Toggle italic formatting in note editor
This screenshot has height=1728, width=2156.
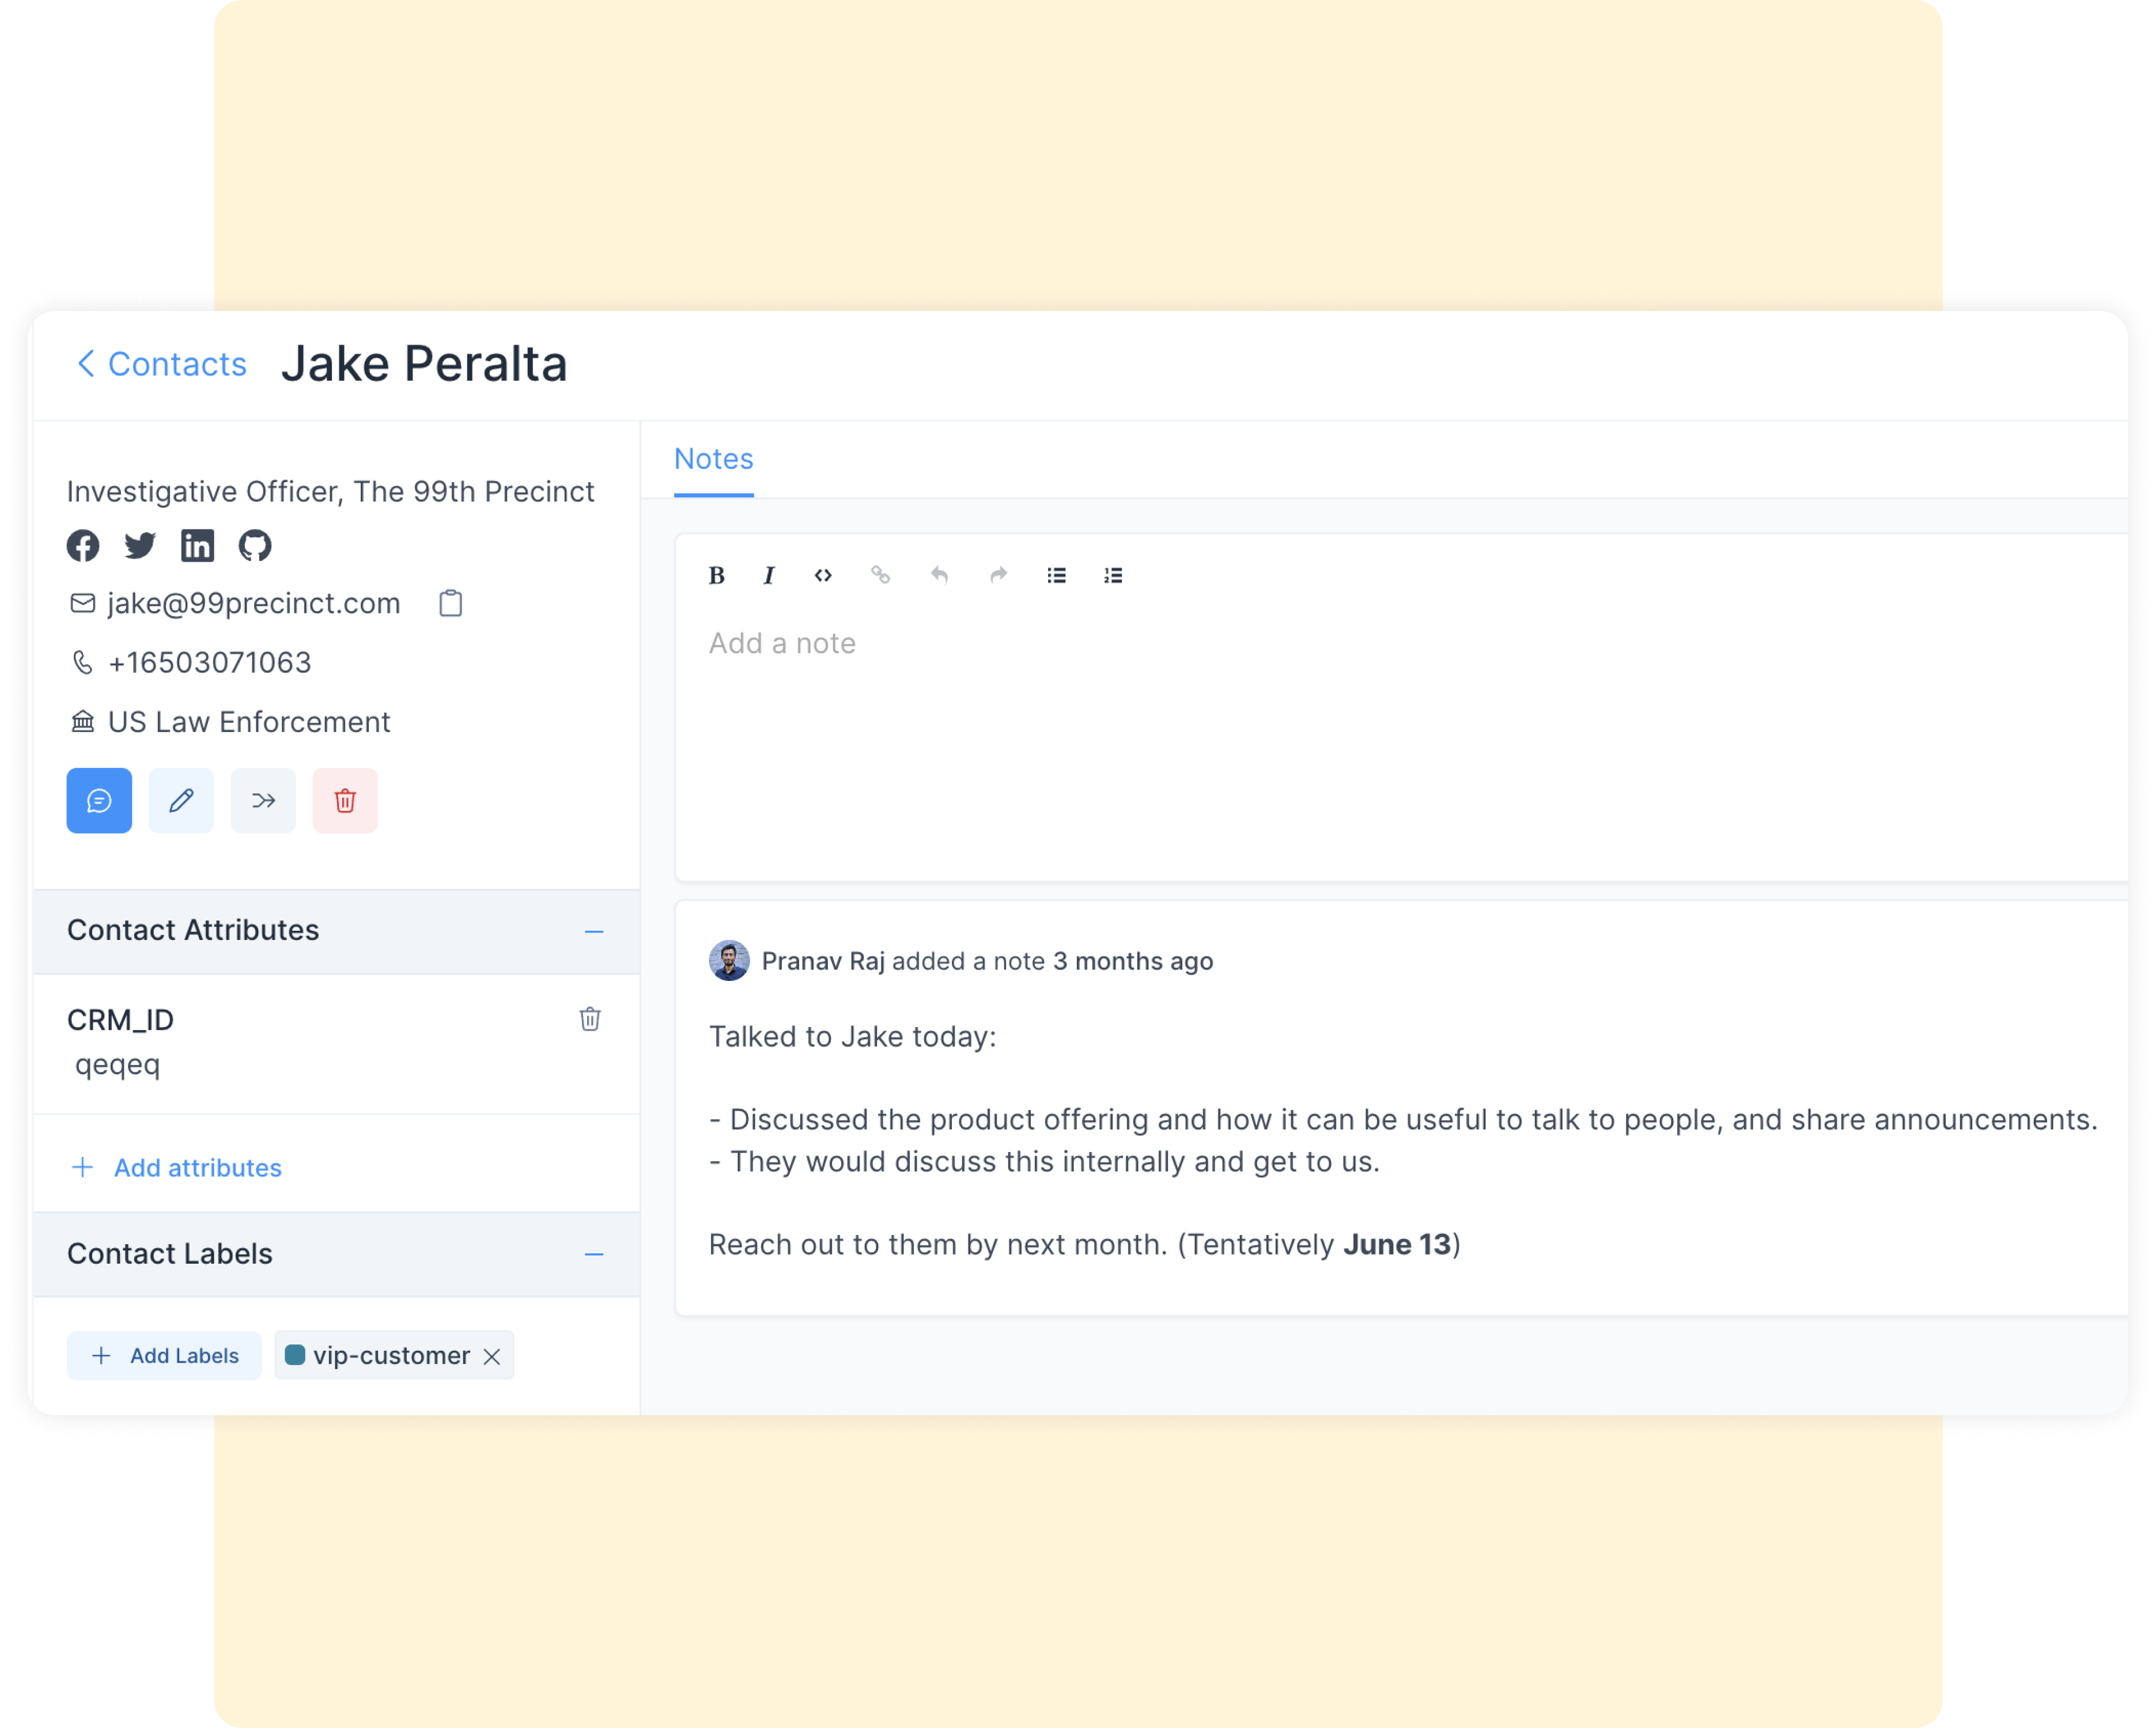point(768,576)
